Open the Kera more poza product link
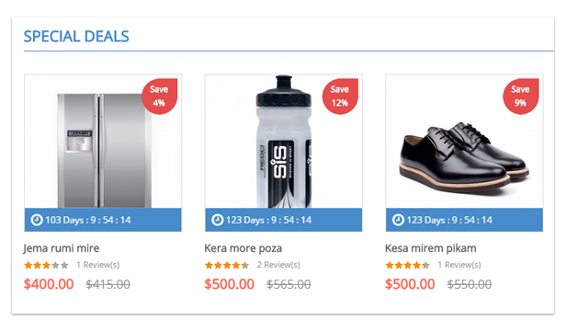This screenshot has height=332, width=566. [243, 248]
